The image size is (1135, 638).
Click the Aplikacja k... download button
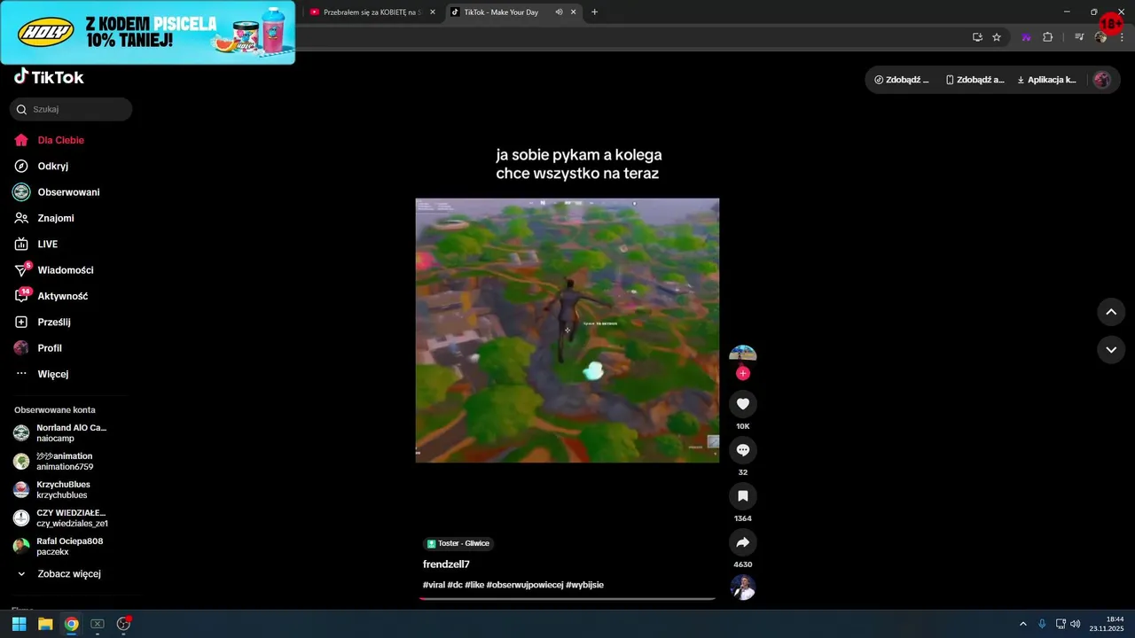tap(1046, 80)
